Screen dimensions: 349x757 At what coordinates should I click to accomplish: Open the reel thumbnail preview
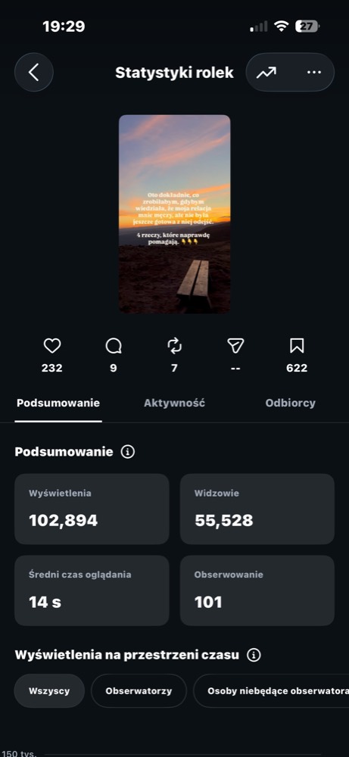(x=174, y=214)
